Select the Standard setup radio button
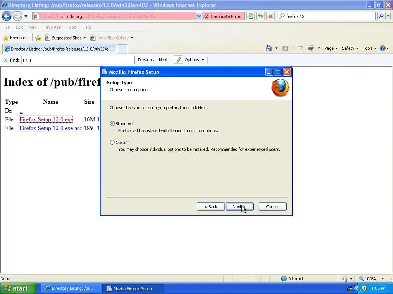Image resolution: width=393 pixels, height=294 pixels. pyautogui.click(x=112, y=124)
